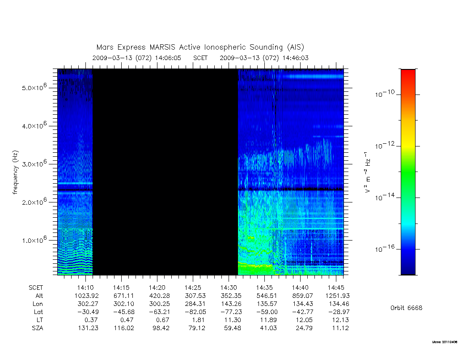Screen dimensions: 458x344
Task: Click the 14:10 SCET time label
Action: click(85, 288)
